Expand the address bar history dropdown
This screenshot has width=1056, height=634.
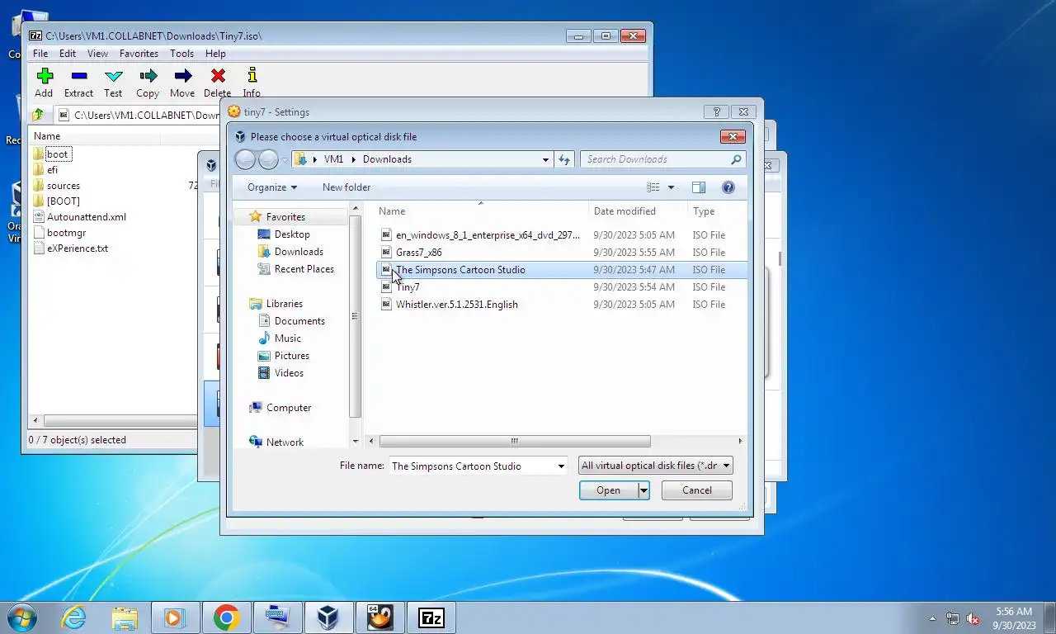tap(545, 159)
